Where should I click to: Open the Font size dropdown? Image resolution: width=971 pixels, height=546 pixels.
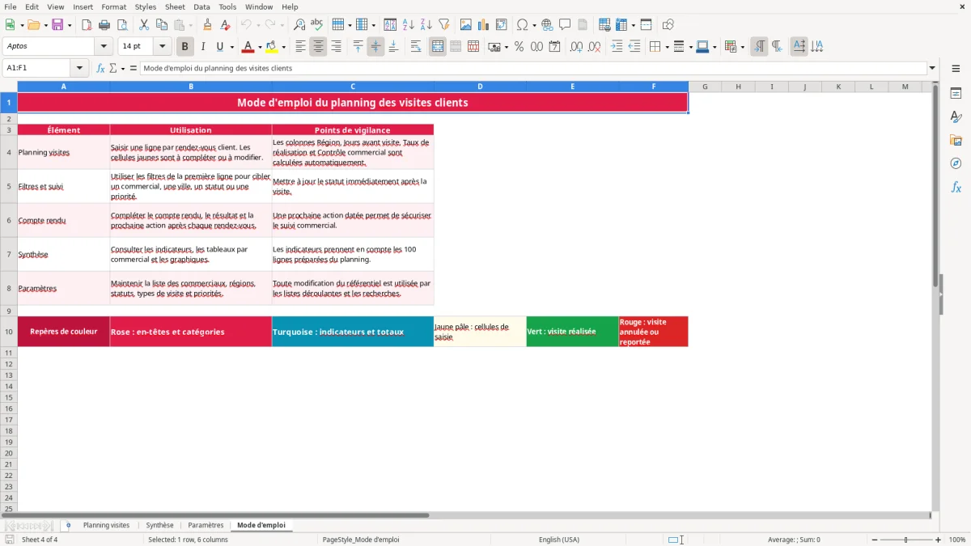[x=162, y=47]
